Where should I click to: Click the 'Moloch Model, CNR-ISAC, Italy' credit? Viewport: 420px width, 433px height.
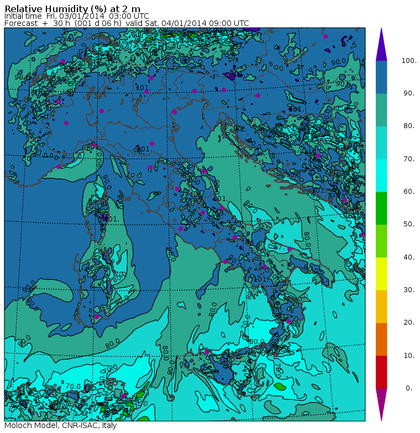point(61,425)
